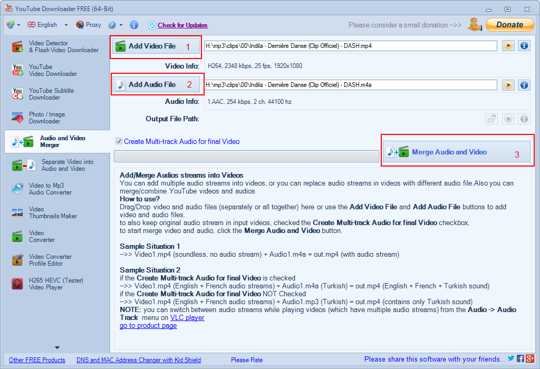Click the audio file path field
Screen dimensions: 540x369
(x=351, y=85)
